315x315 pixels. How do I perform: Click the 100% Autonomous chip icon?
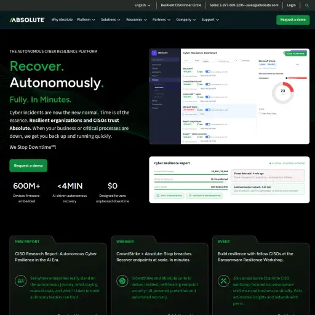(157, 196)
